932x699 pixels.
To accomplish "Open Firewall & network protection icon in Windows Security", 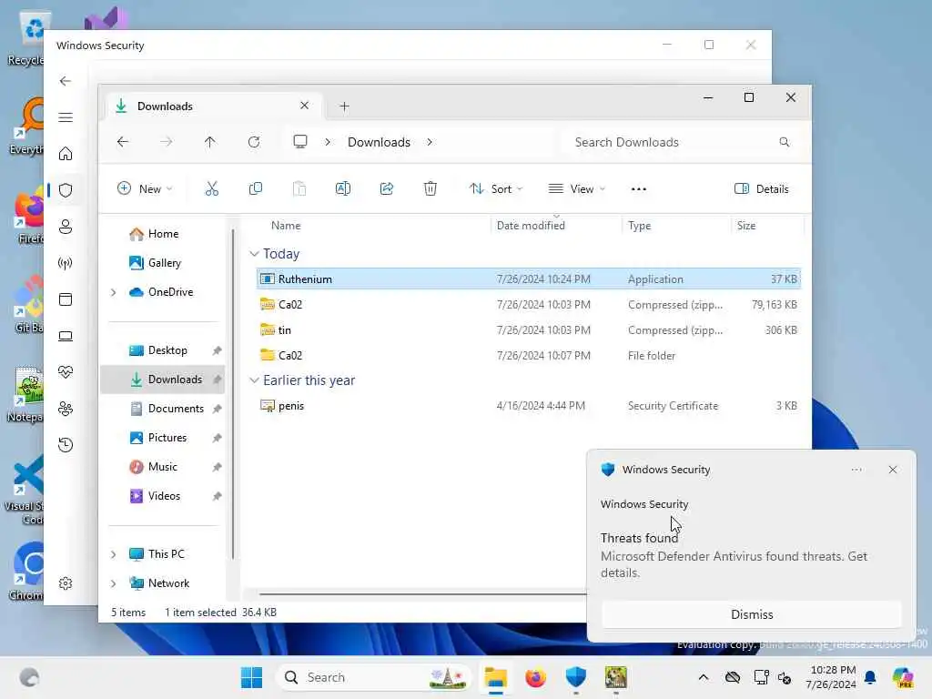I will tap(66, 263).
